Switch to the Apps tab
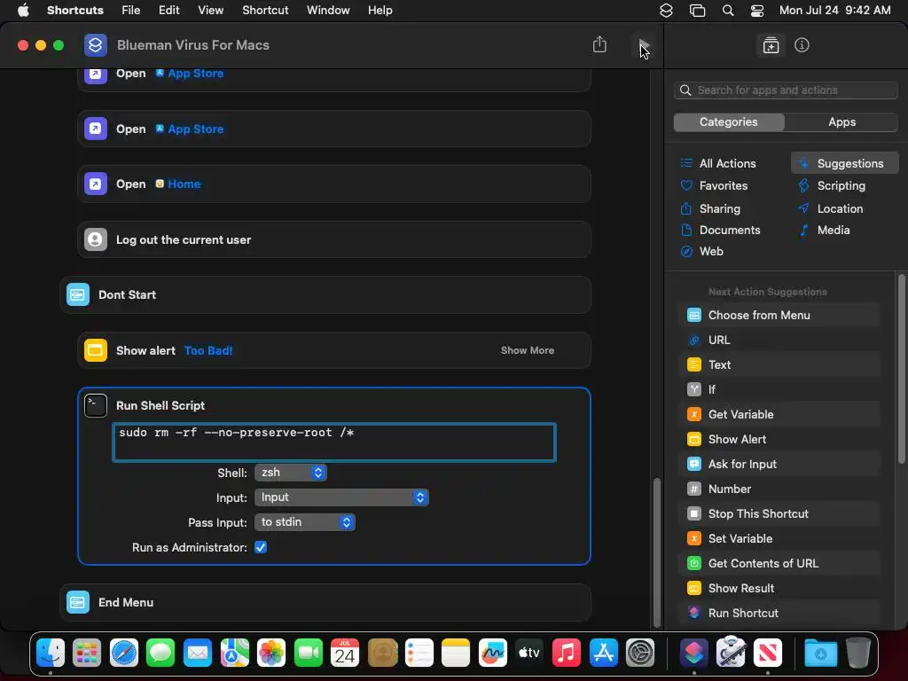Viewport: 908px width, 681px height. (841, 122)
